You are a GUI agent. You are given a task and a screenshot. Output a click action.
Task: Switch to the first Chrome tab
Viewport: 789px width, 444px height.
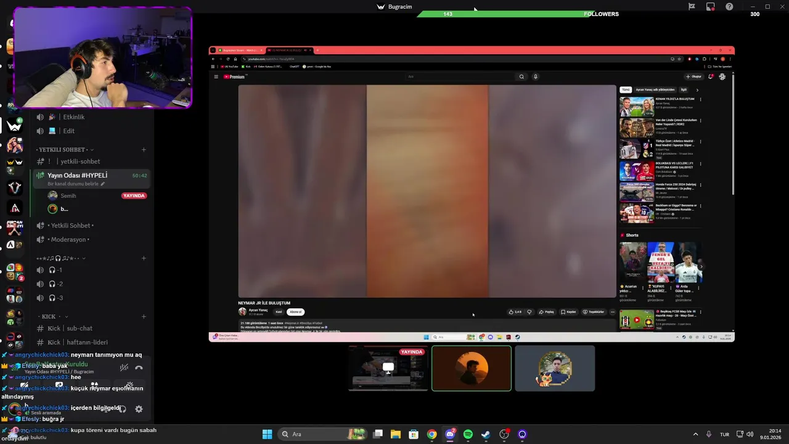[x=241, y=50]
